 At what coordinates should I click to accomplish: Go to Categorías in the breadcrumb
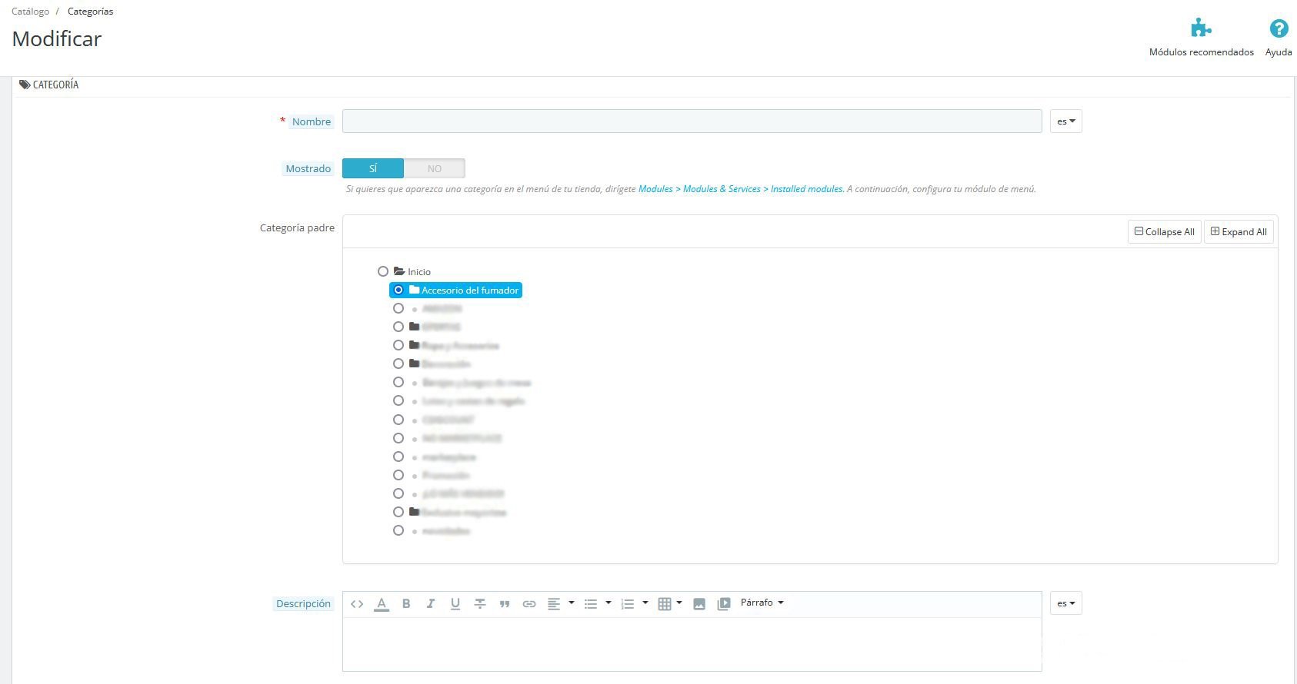click(x=91, y=12)
